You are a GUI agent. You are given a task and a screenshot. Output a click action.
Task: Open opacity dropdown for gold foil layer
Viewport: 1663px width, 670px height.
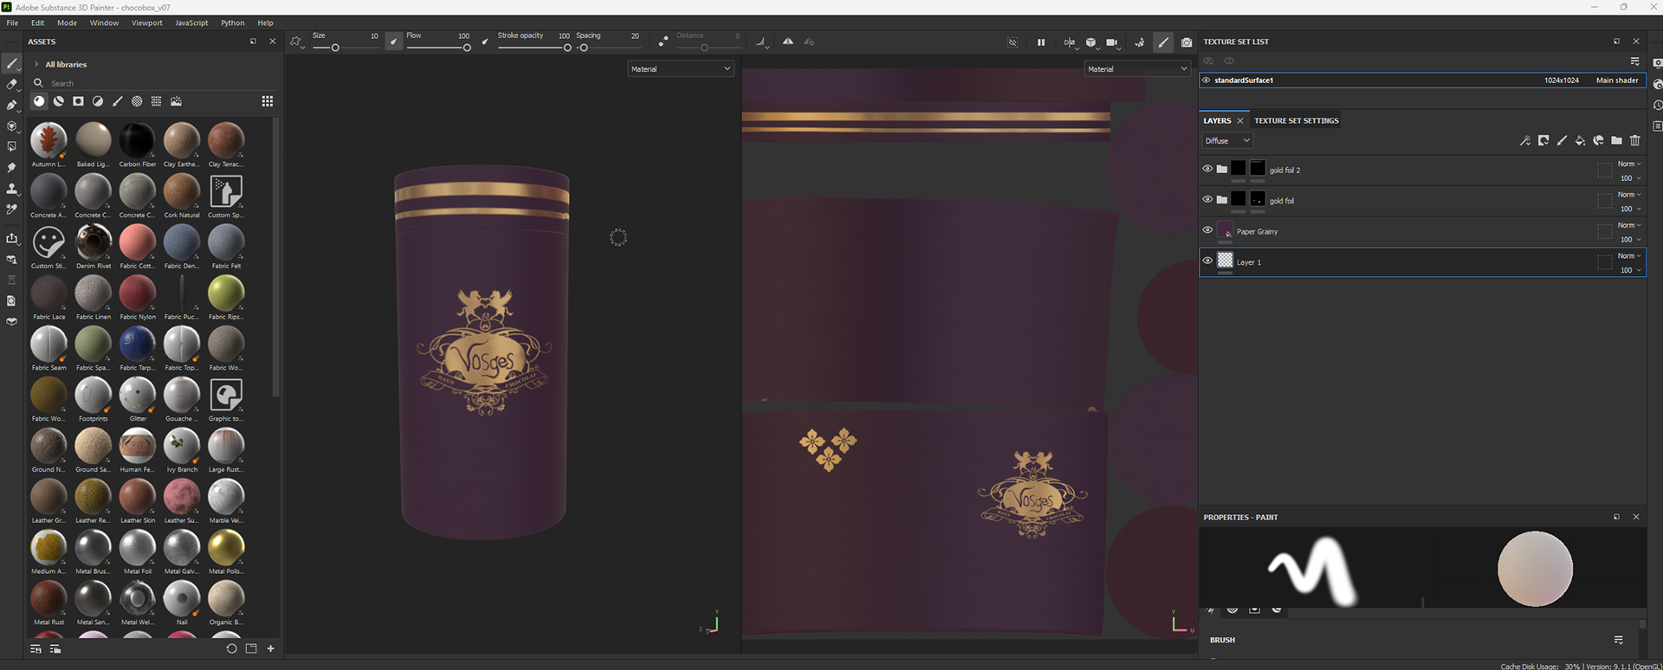(1631, 209)
